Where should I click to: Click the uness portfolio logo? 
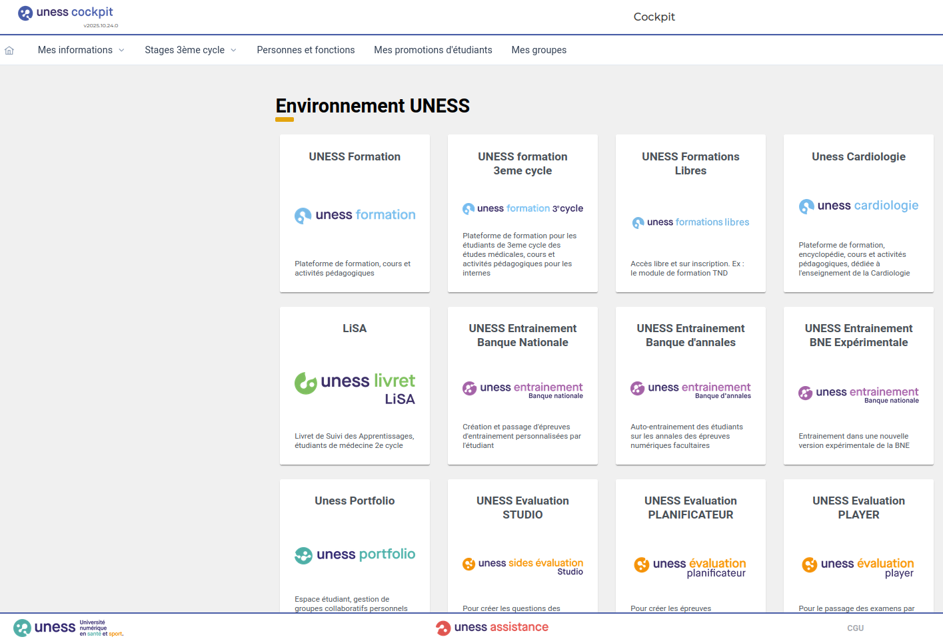click(x=355, y=554)
